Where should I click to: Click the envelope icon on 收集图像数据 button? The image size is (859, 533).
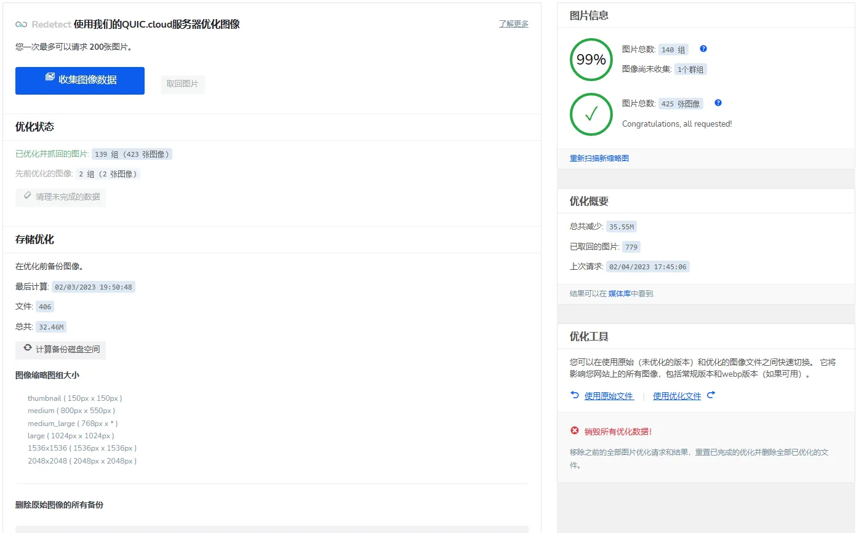click(50, 76)
